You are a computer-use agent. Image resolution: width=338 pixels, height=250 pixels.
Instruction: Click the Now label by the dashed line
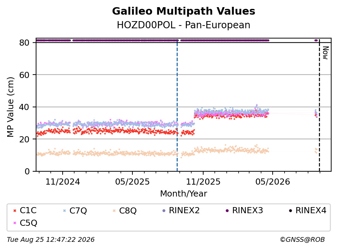pos(325,53)
